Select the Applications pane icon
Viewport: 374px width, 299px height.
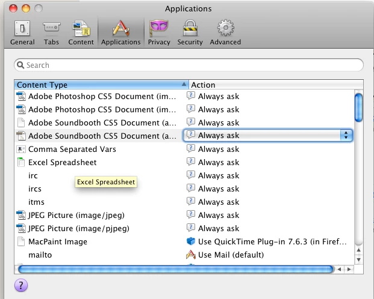pos(120,32)
